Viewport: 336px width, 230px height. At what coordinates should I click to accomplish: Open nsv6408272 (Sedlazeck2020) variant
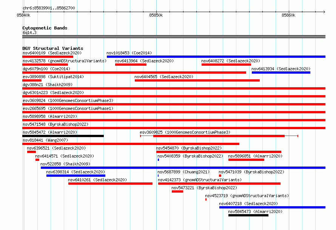[x=231, y=61]
